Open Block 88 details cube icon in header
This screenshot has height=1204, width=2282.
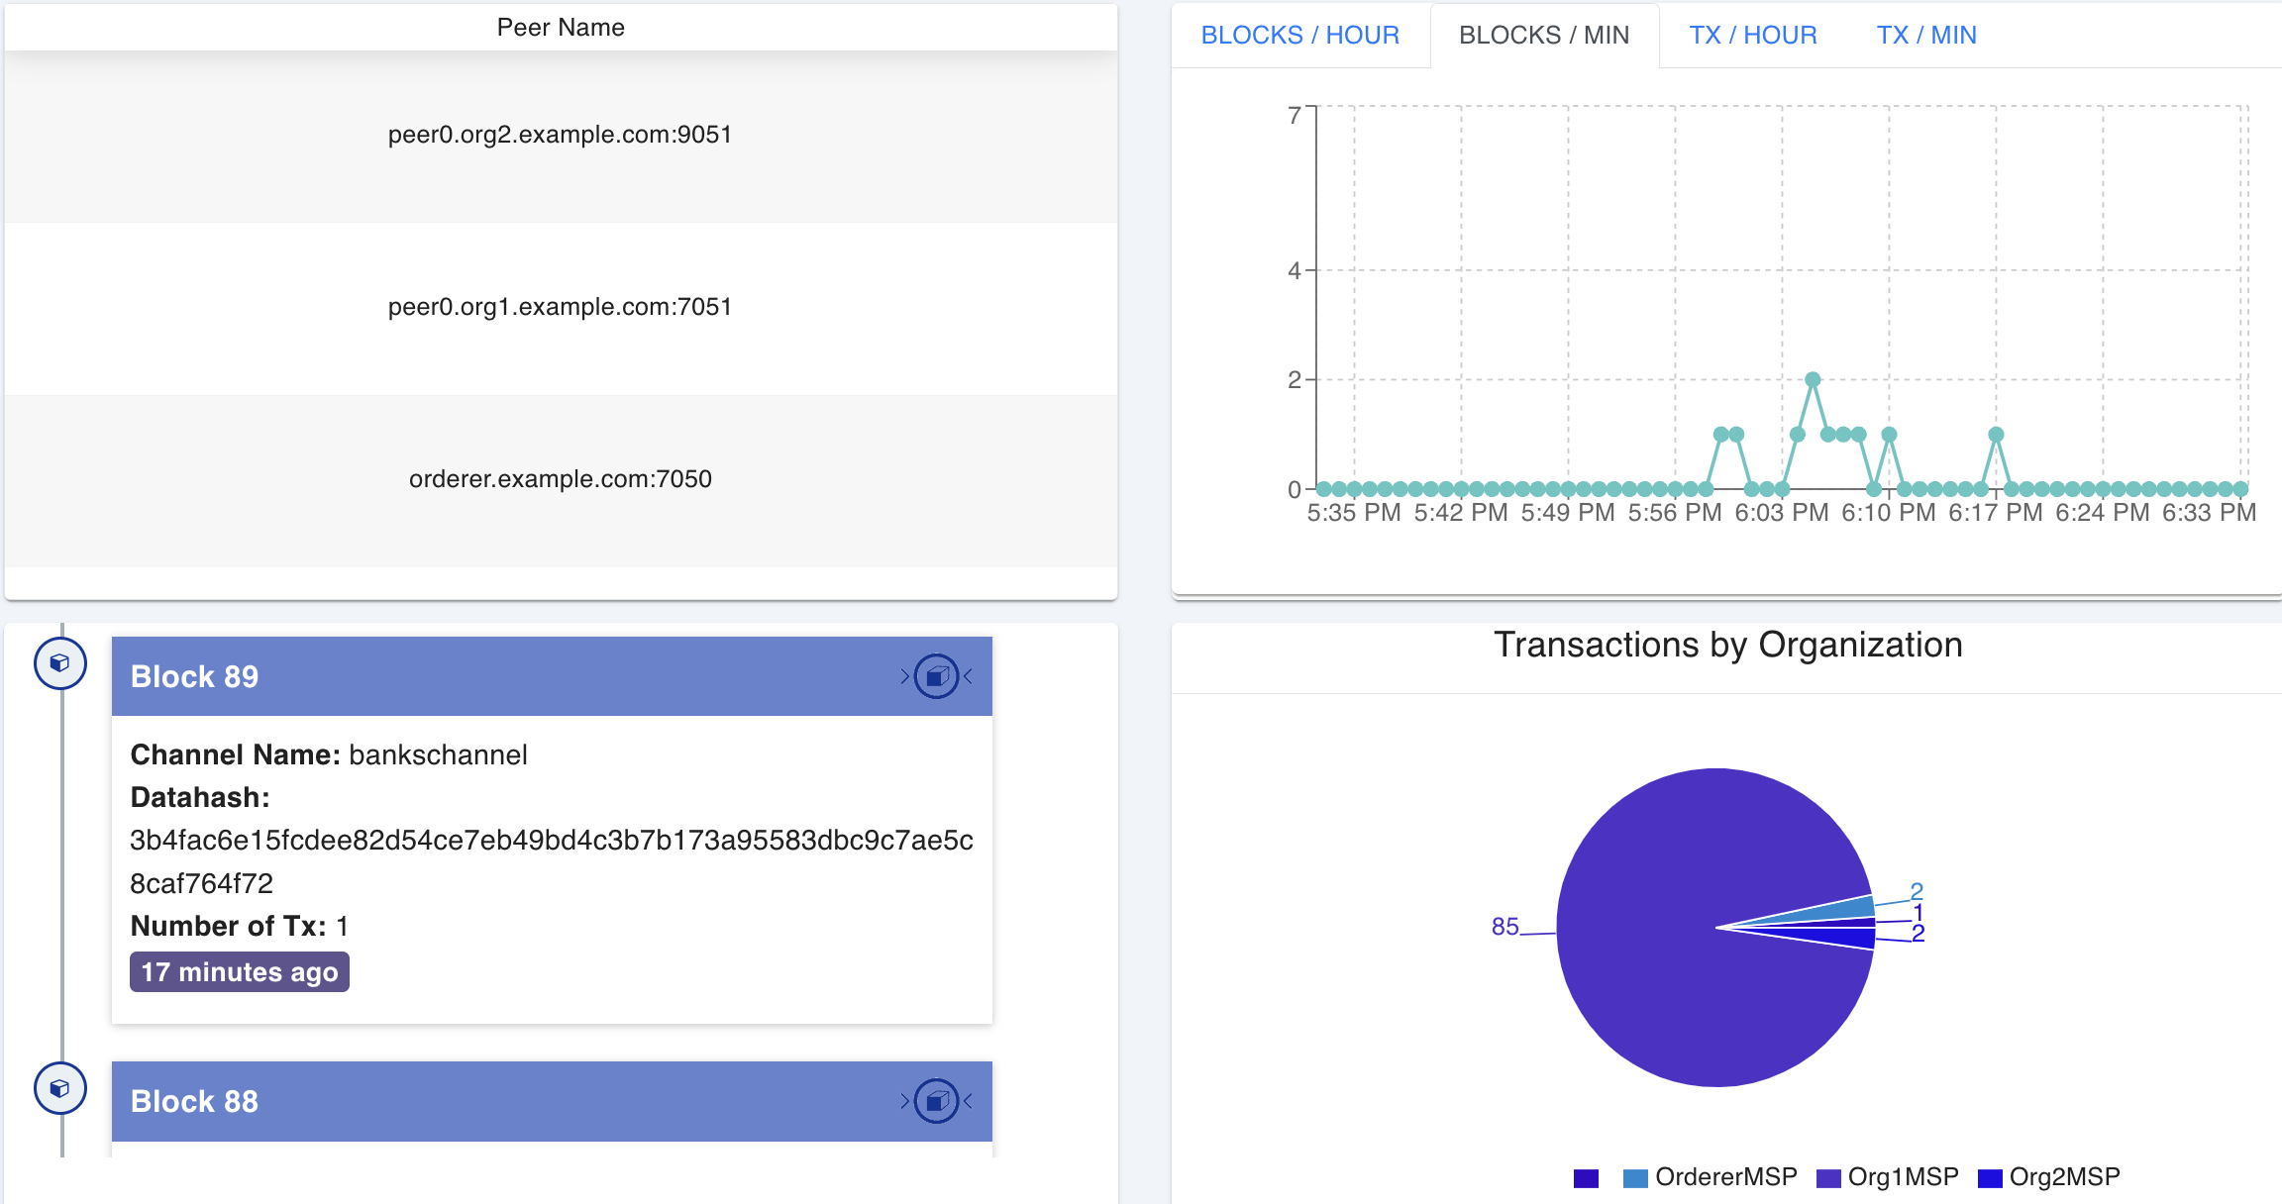coord(936,1101)
